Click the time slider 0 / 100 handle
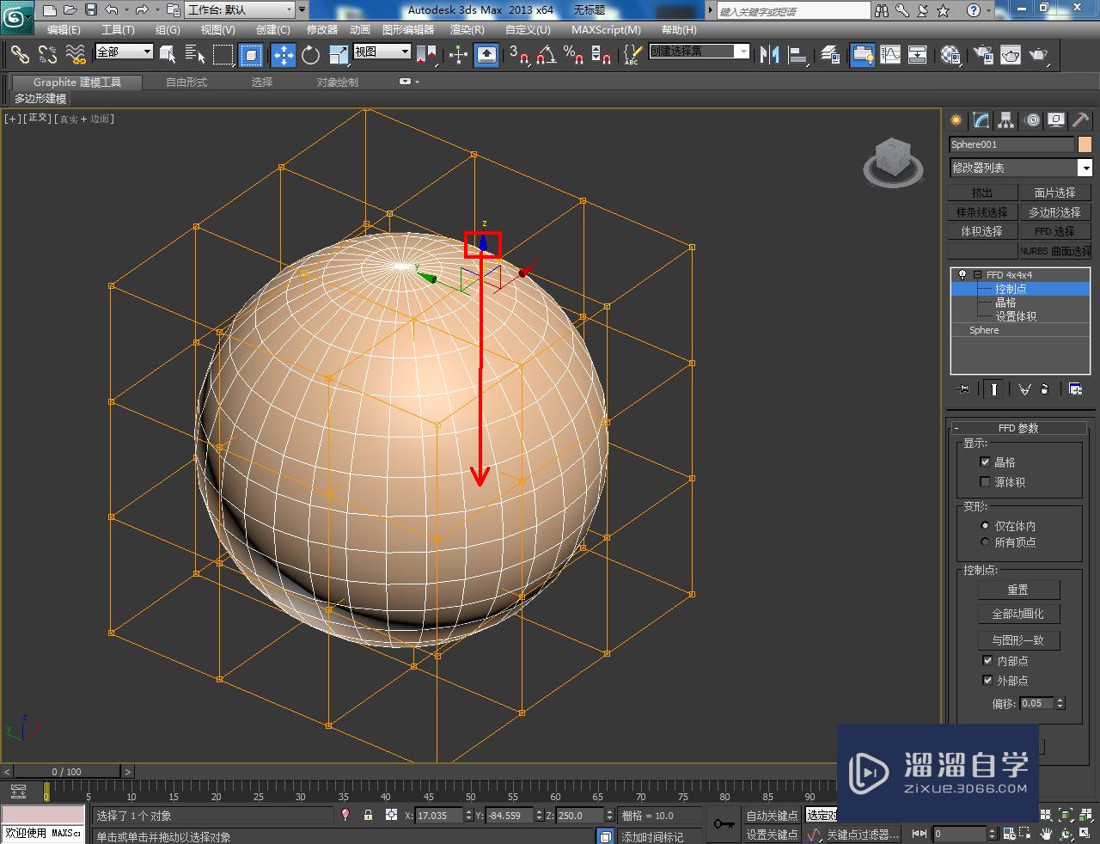This screenshot has width=1100, height=844. (67, 772)
